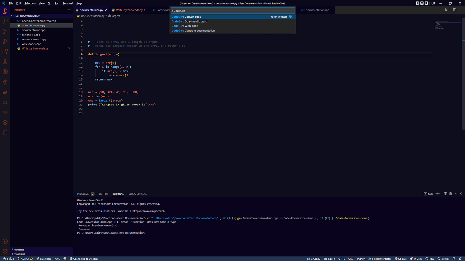Open the AWS Toolkit view
This screenshot has height=261, width=465.
5,102
